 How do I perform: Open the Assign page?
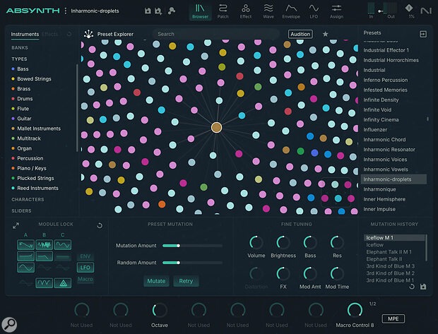(336, 11)
